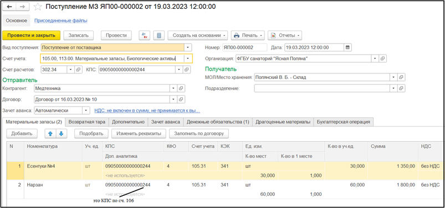Open the document structure list icon

click(x=159, y=35)
